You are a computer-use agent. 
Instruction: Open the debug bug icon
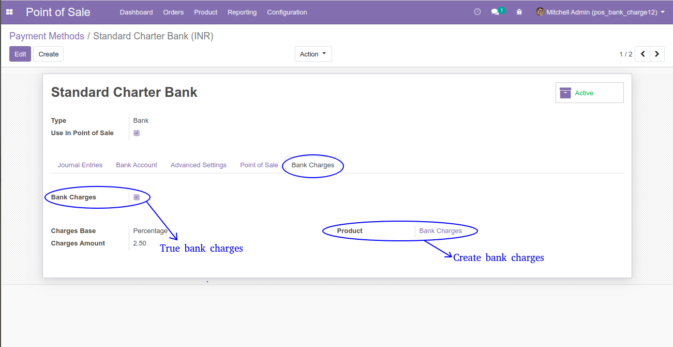pyautogui.click(x=519, y=12)
